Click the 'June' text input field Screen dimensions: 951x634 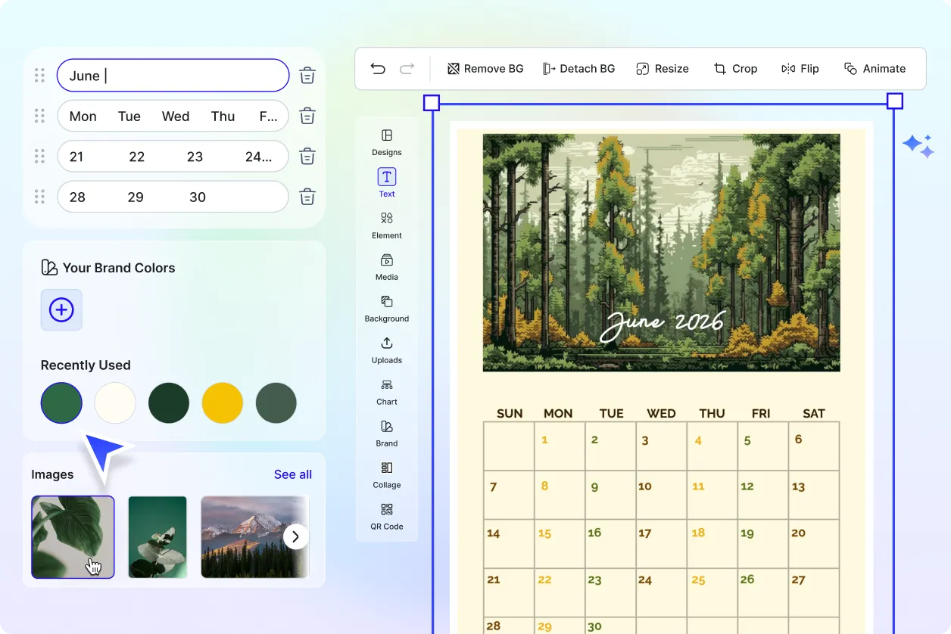pyautogui.click(x=173, y=76)
